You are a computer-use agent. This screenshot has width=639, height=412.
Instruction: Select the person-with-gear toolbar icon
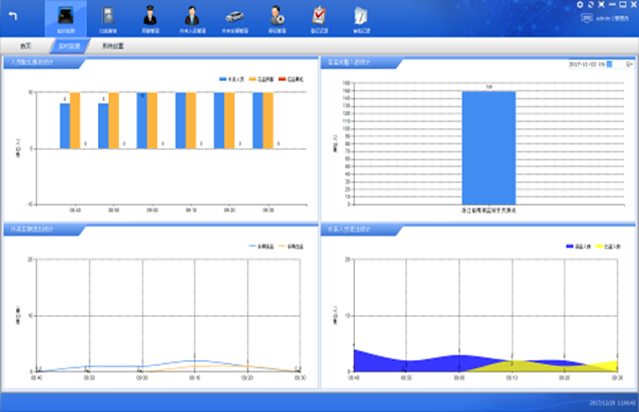(x=276, y=15)
